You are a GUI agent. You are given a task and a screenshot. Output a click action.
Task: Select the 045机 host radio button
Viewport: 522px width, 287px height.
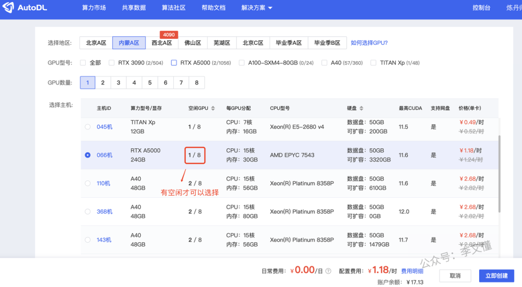pyautogui.click(x=88, y=127)
